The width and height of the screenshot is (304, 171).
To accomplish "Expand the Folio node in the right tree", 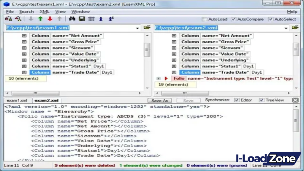I will (x=159, y=78).
